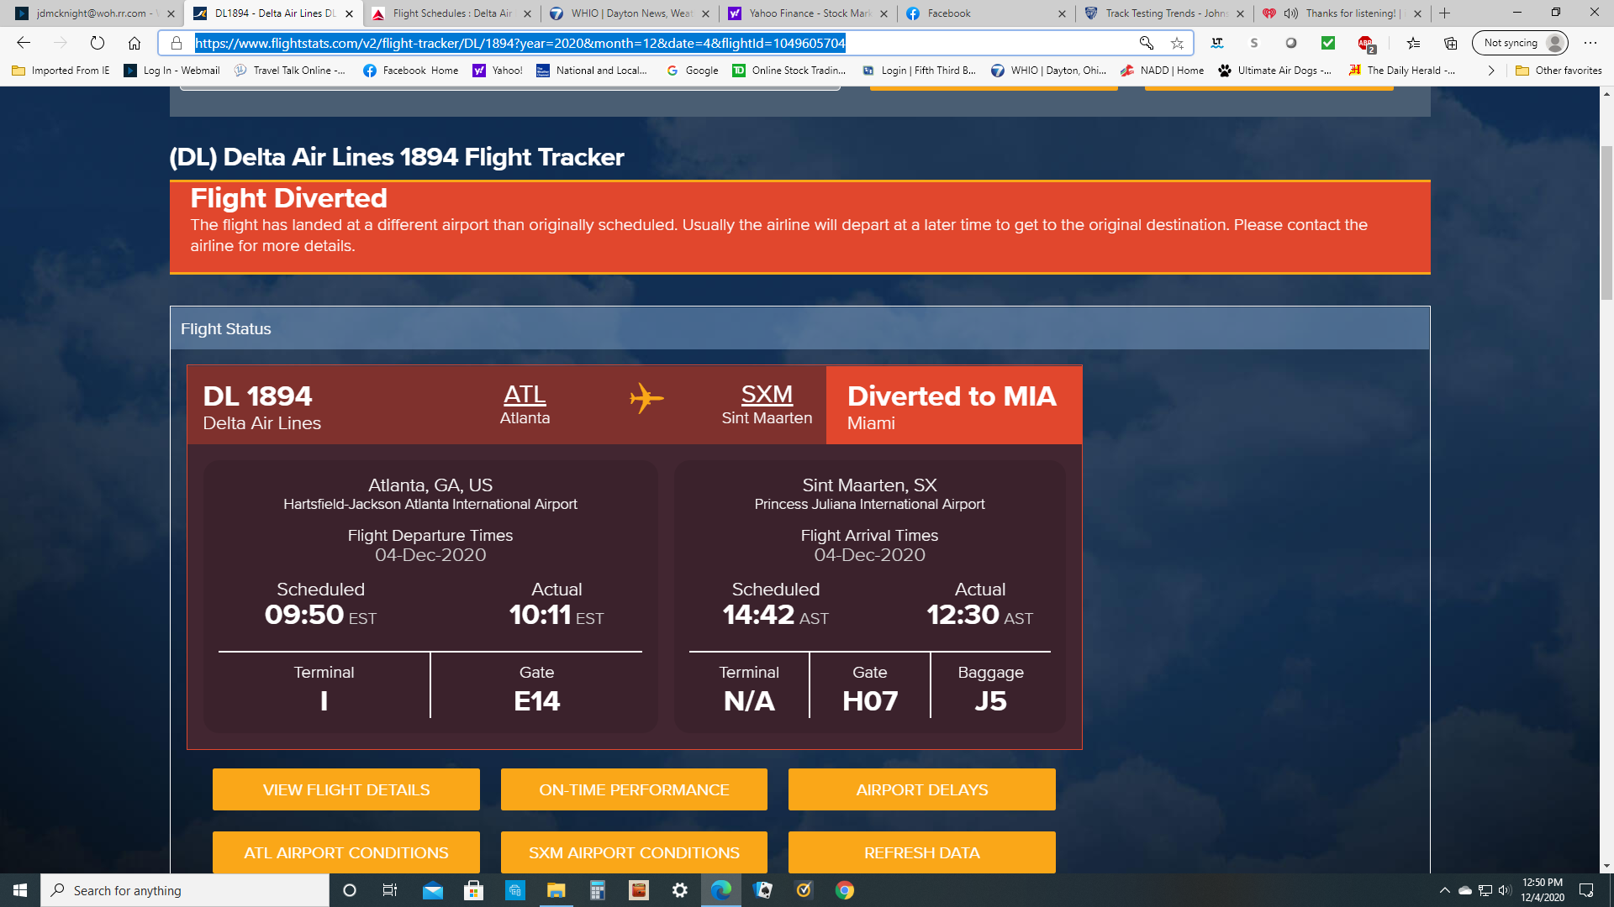Open Calculator from taskbar
Viewport: 1614px width, 907px height.
click(x=597, y=890)
